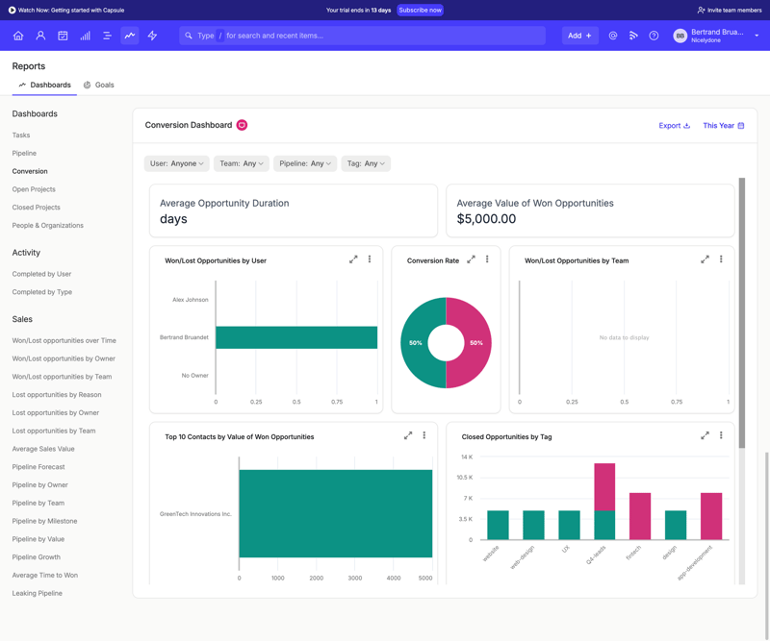The image size is (770, 641).
Task: Open the Calendar & Tasks icon
Action: coord(63,36)
